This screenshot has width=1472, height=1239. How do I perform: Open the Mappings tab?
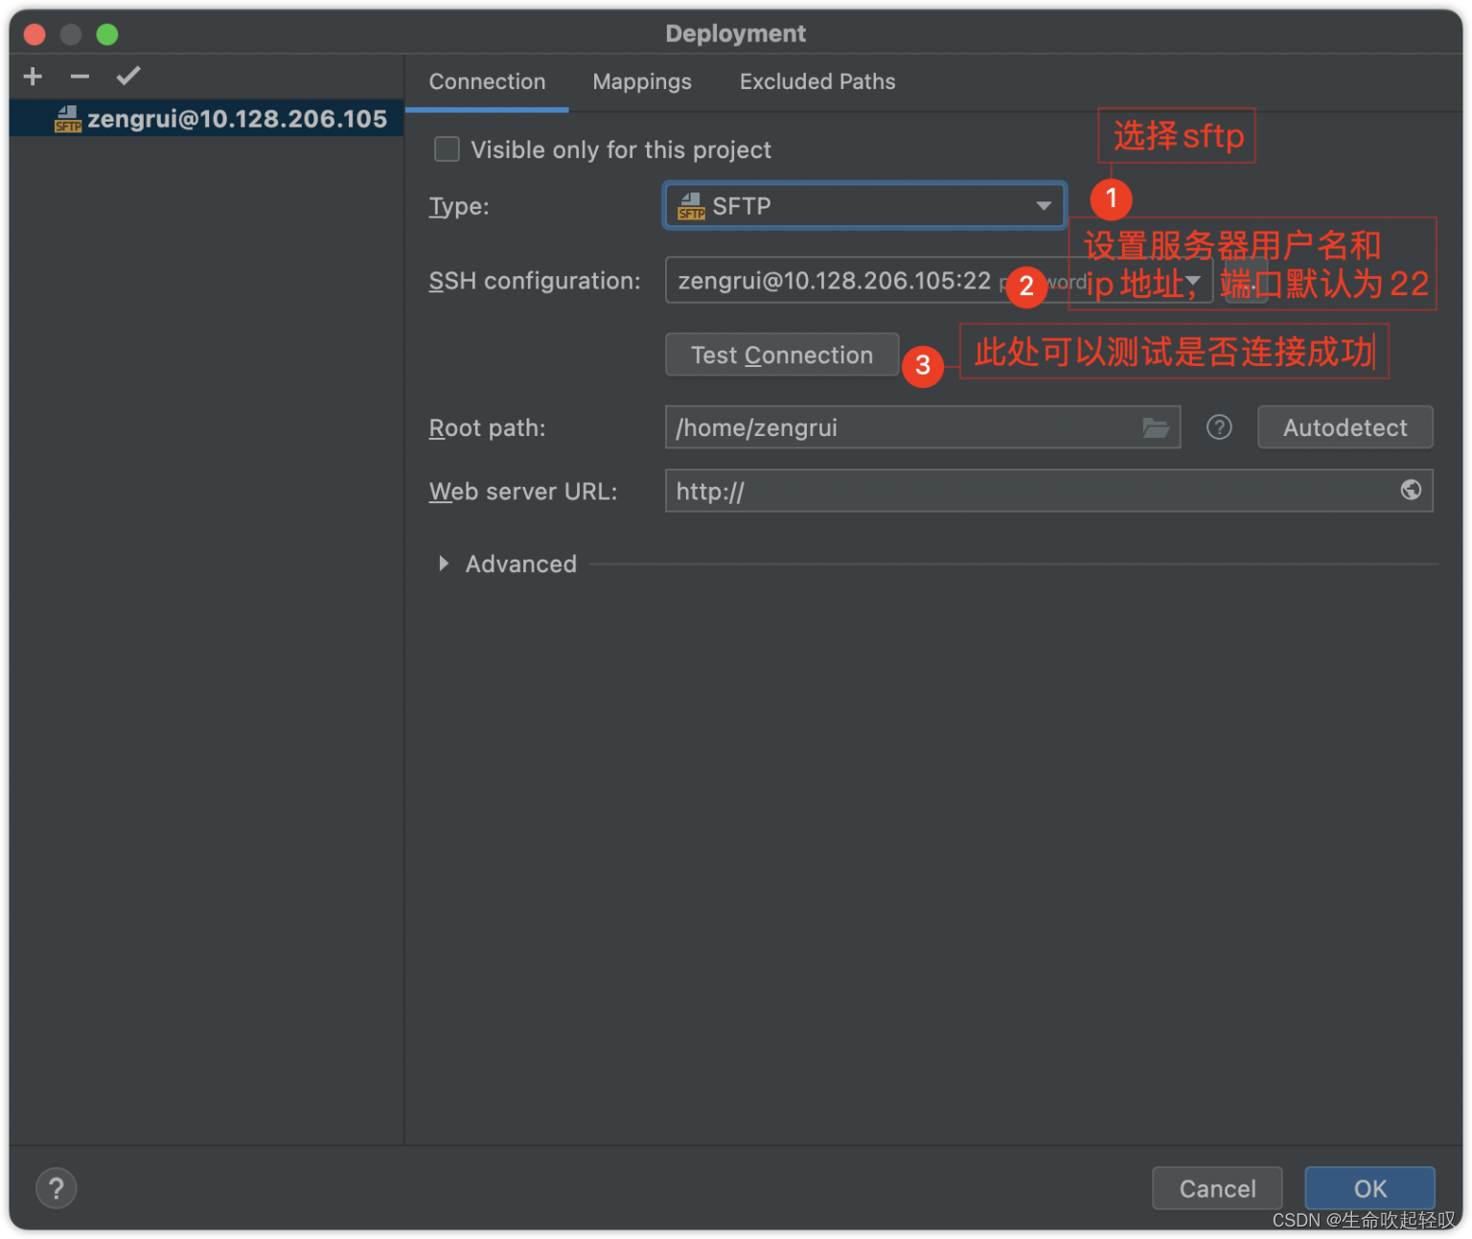[x=642, y=82]
